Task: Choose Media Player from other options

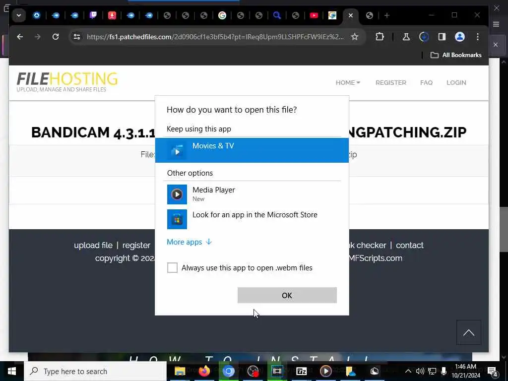Action: click(x=252, y=194)
